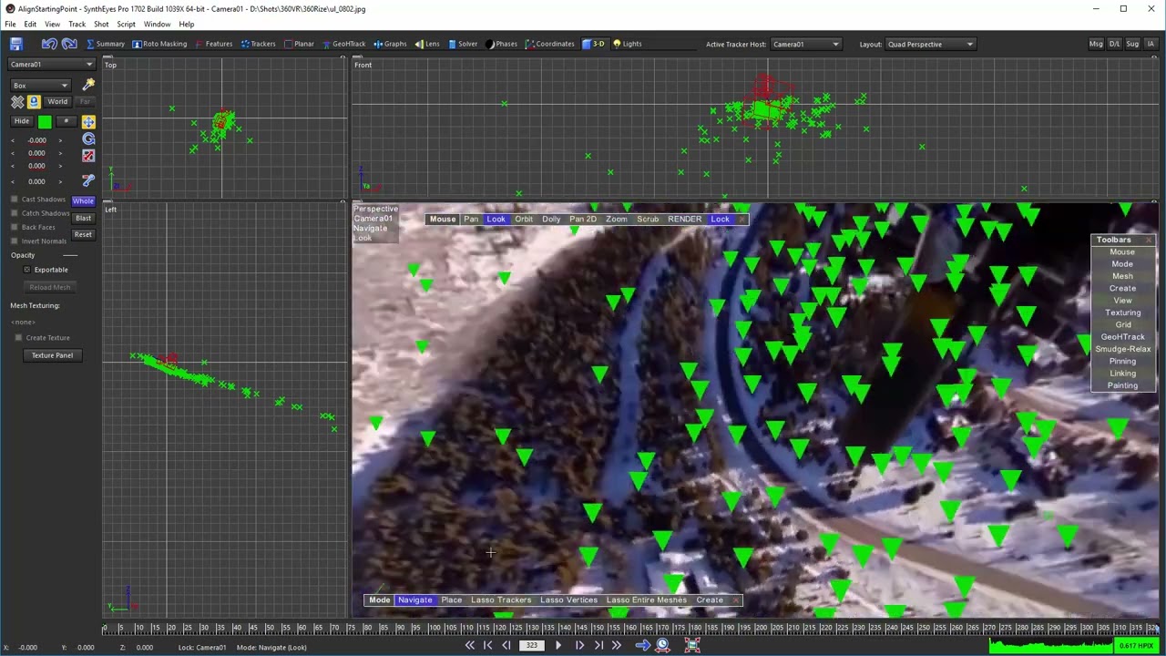Image resolution: width=1166 pixels, height=656 pixels.
Task: Adjust the Opacity slider
Action: pos(70,256)
